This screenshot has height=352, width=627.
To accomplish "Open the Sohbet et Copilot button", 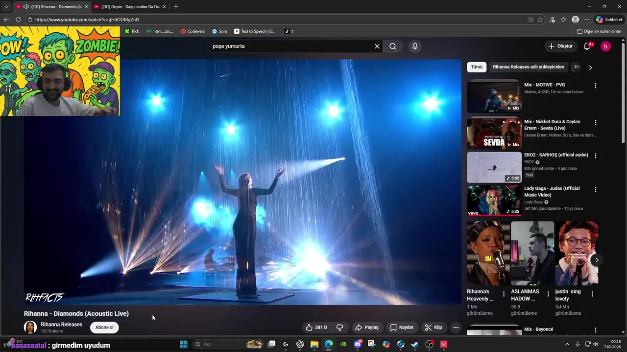I will pyautogui.click(x=609, y=20).
